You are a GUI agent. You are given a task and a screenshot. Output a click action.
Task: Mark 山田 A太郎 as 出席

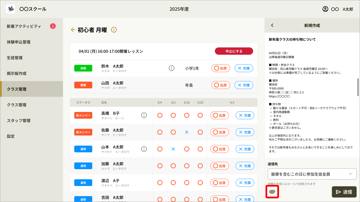220,85
